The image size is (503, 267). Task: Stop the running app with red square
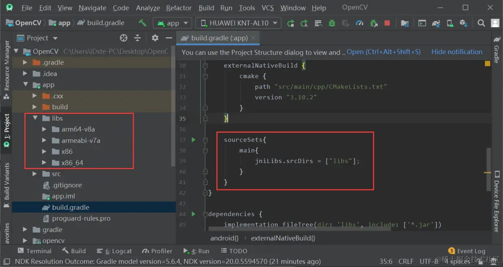(x=387, y=23)
